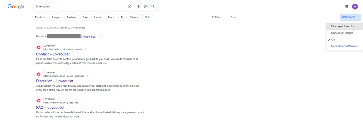Open the three-dot menu beside Choose area
Screen dimensions: 363x123
[x=100, y=37]
